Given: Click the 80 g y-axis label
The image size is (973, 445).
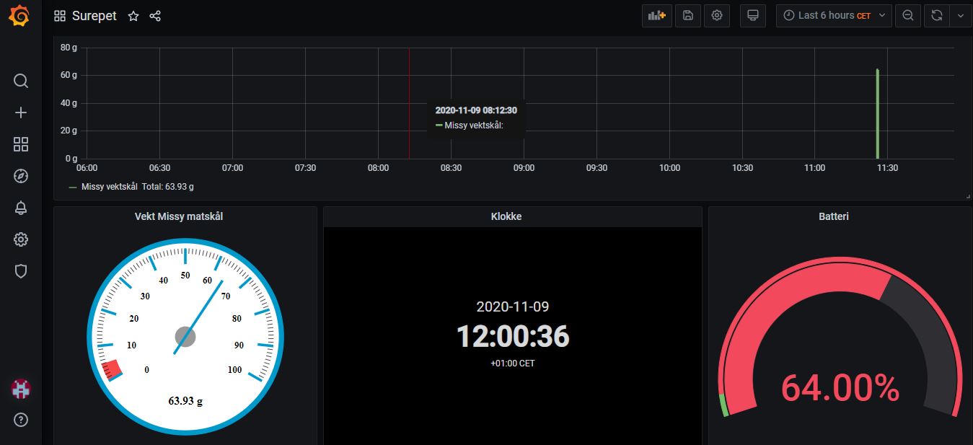Looking at the screenshot, I should coord(69,48).
